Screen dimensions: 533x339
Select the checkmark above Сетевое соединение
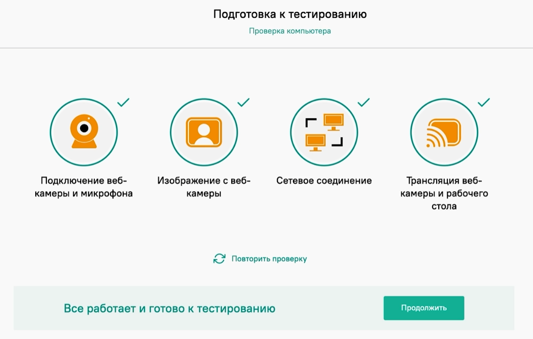coord(364,102)
